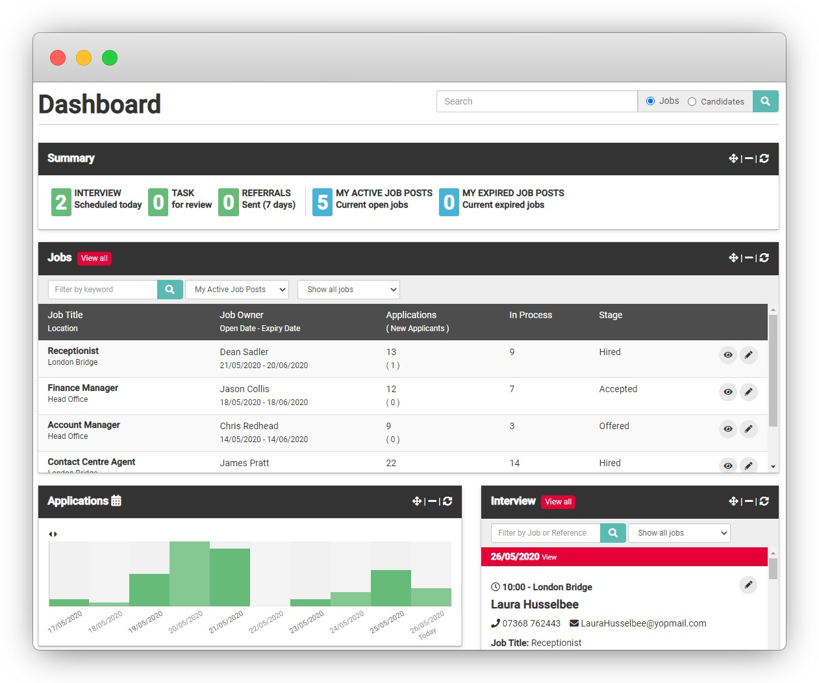Screen dimensions: 819x683
Task: Click the Job Title column header
Action: 65,315
